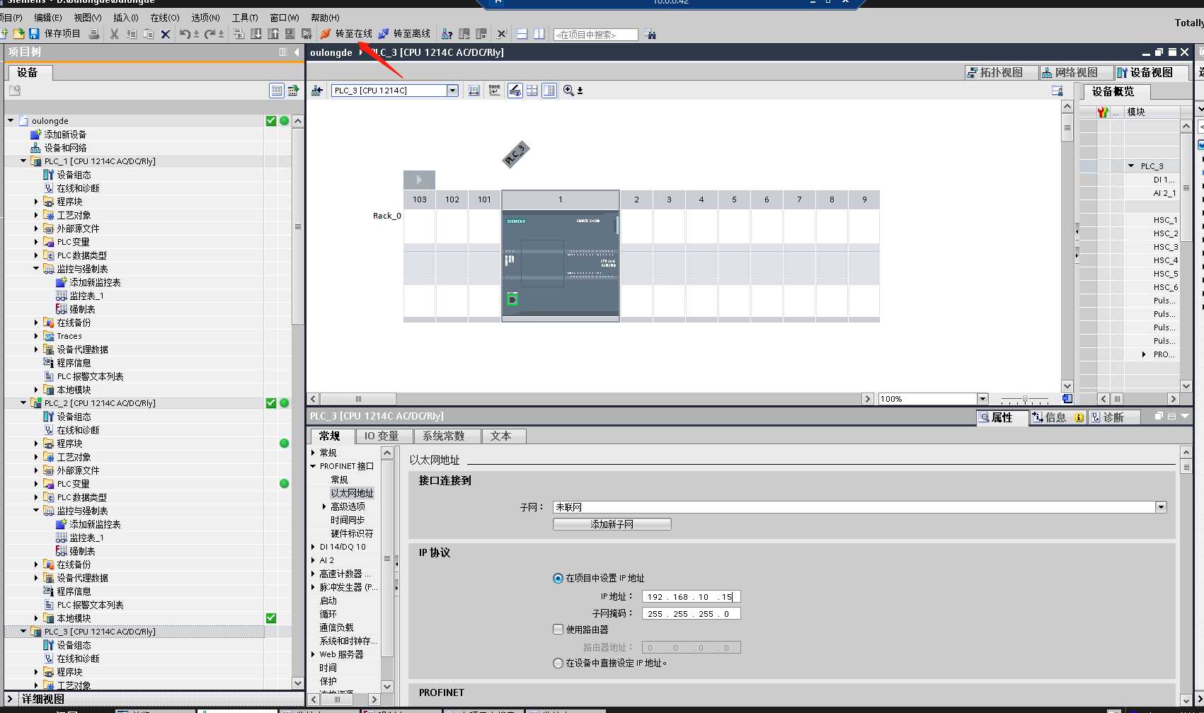Click the compile icon in main toolbar
The image size is (1204, 713).
pos(239,34)
